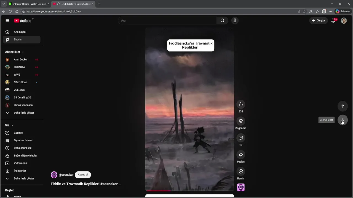The height and width of the screenshot is (198, 353).
Task: Expand Daha fazla göster under subscriptions
Action: click(x=22, y=113)
